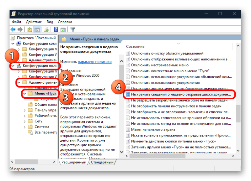Select the Сеть folder label
This screenshot has width=251, height=181.
(x=38, y=121)
